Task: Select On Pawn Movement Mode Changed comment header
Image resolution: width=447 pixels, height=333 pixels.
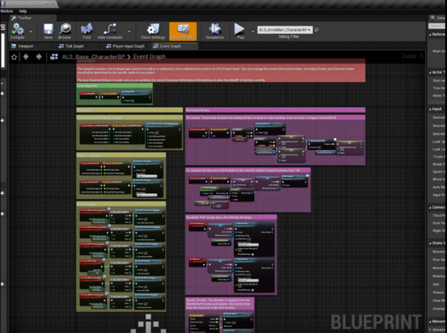Action: pos(129,117)
